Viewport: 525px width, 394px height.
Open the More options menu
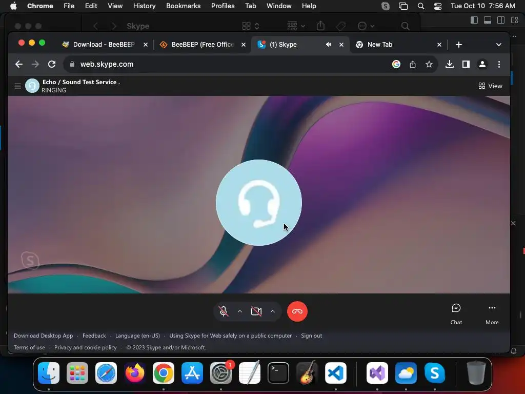coord(492,314)
